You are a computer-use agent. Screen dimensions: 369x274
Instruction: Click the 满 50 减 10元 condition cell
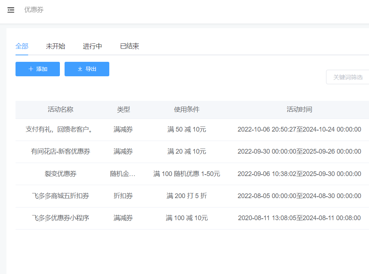[186, 129]
